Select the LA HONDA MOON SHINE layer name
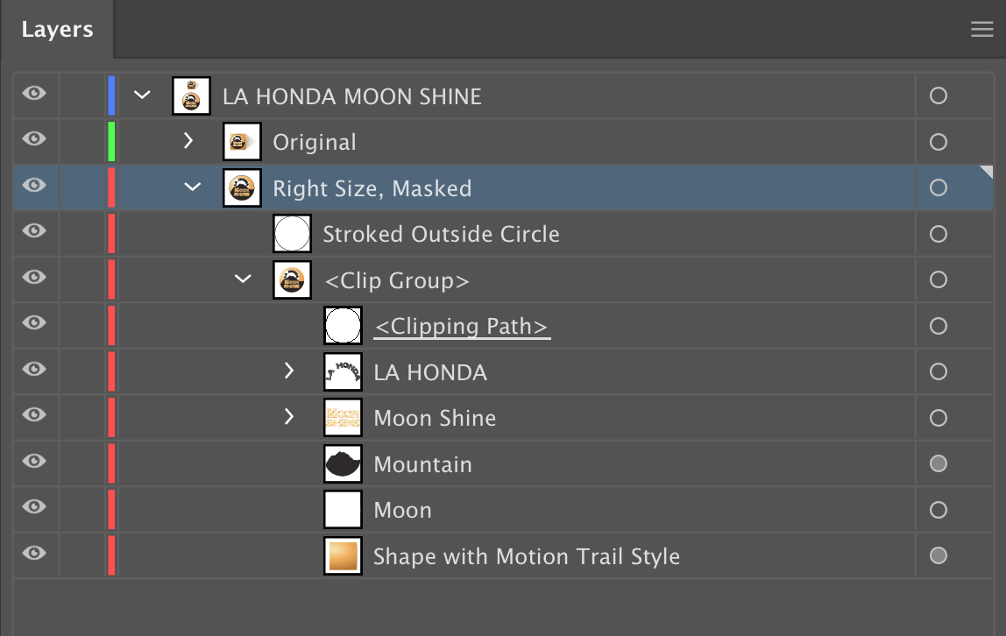 pos(351,97)
